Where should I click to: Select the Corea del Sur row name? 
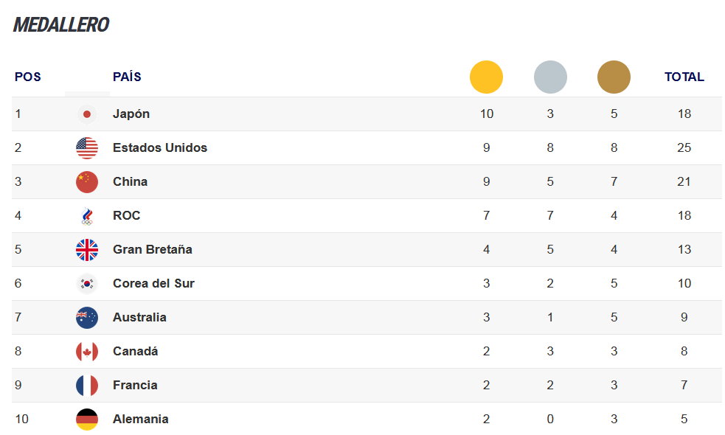153,283
